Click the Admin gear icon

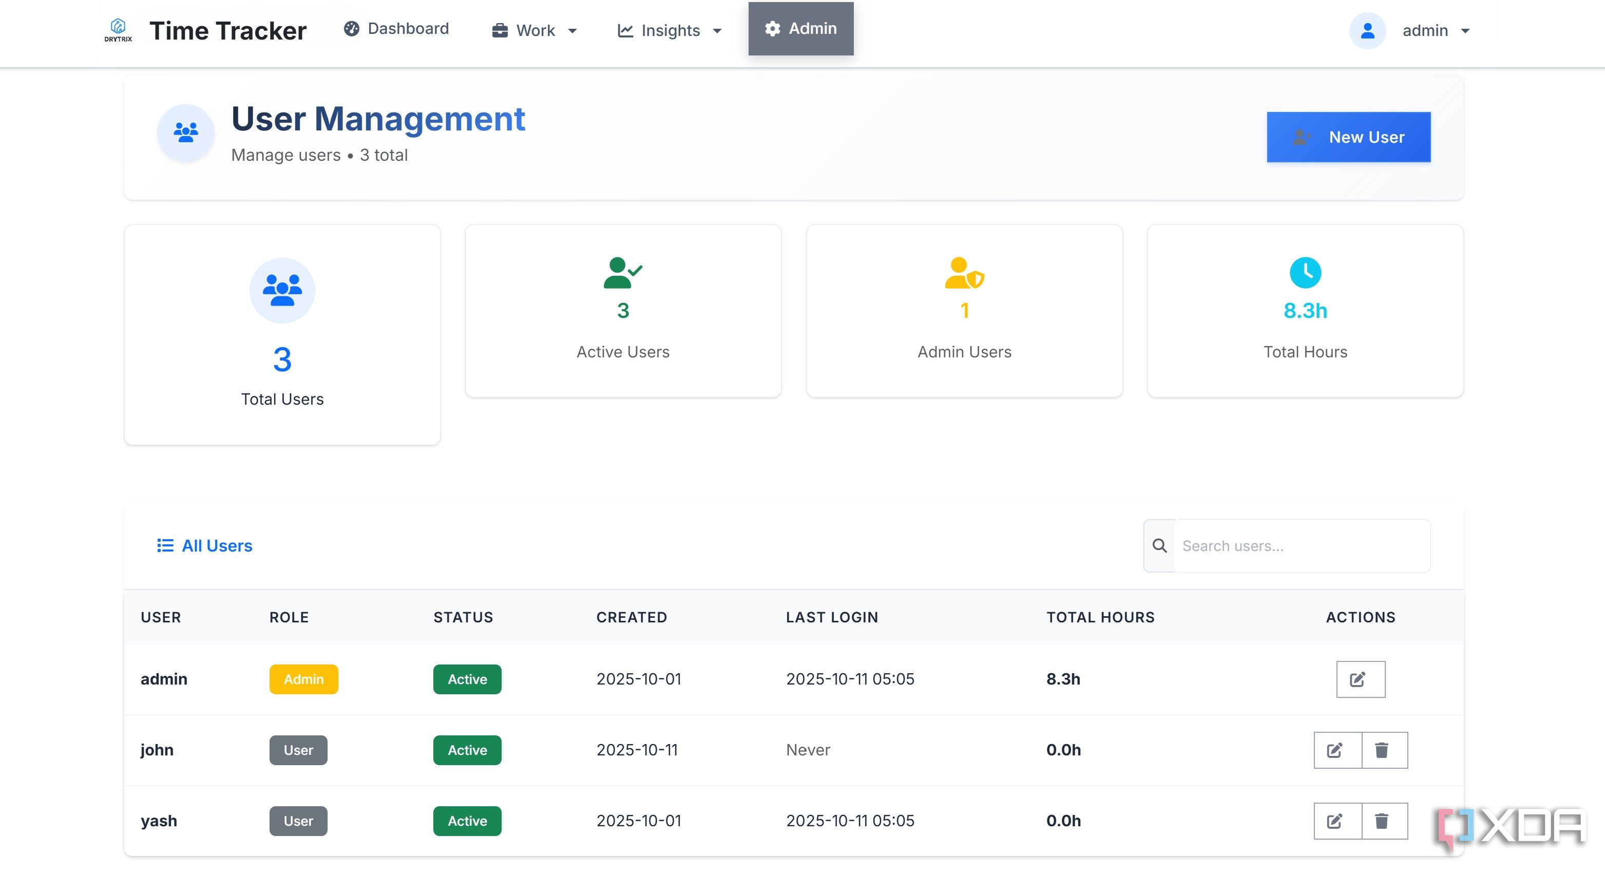[773, 29]
